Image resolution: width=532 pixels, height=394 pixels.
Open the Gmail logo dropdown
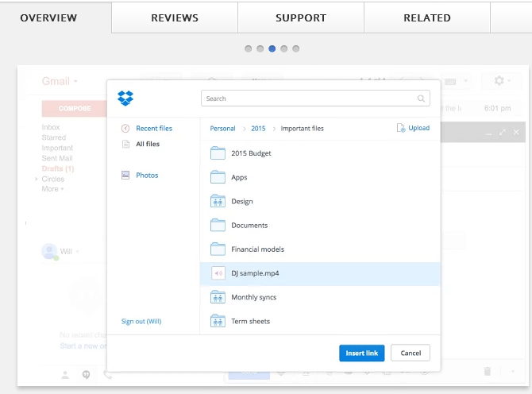[x=75, y=82]
